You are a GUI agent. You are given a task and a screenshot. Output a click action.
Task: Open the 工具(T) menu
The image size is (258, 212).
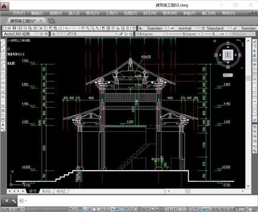pos(111,13)
